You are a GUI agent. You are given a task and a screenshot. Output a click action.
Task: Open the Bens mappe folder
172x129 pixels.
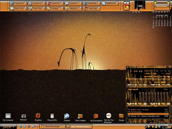click(x=80, y=116)
